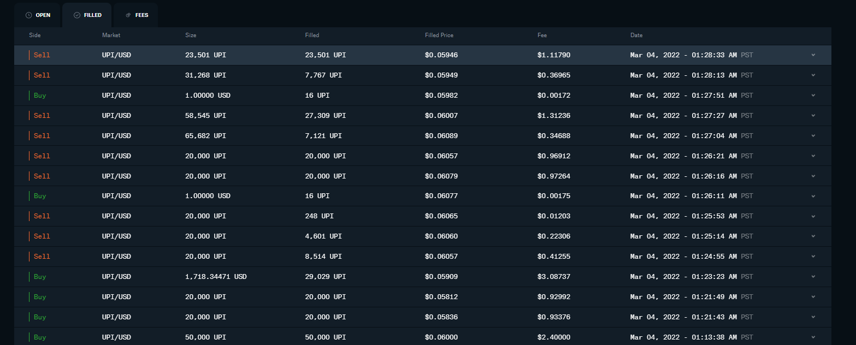Expand the 01:26:21 AM sell order chevron
Image resolution: width=856 pixels, height=345 pixels.
point(813,156)
